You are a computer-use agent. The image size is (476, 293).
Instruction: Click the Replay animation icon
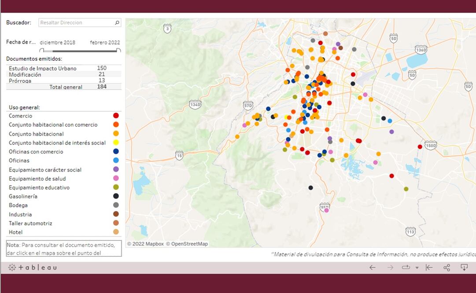click(406, 267)
